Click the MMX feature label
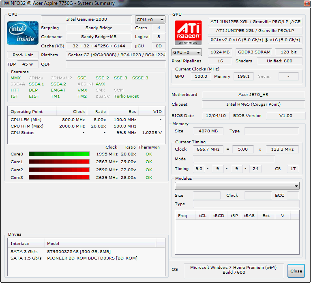This screenshot has width=311, height=283. (x=16, y=78)
